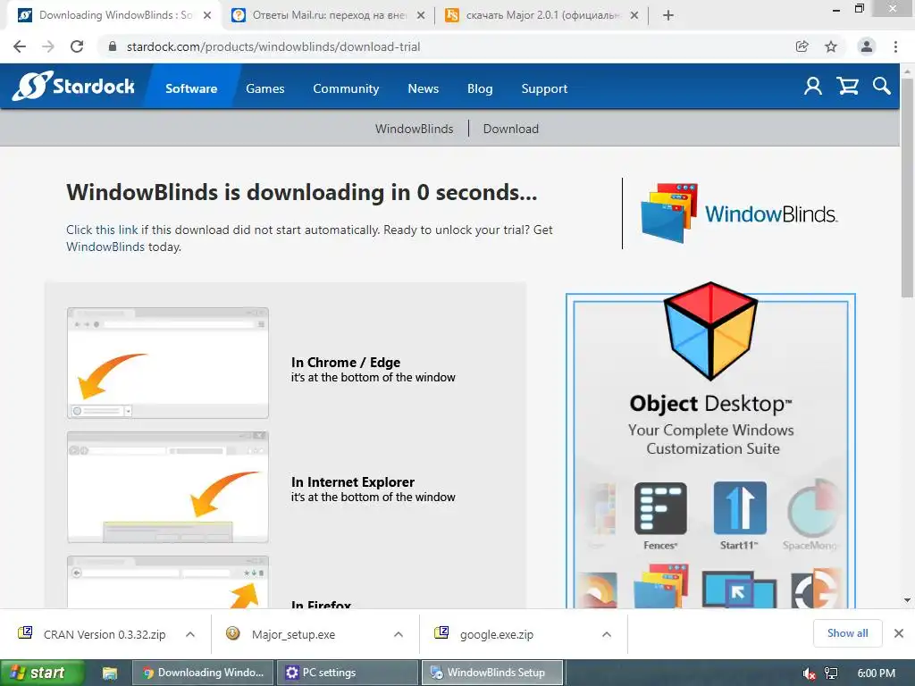Click the scrollbar down arrow
Screen dimensions: 915x686
(x=908, y=600)
